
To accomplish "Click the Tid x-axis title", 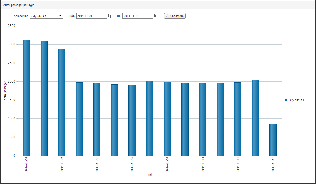I will (x=150, y=175).
